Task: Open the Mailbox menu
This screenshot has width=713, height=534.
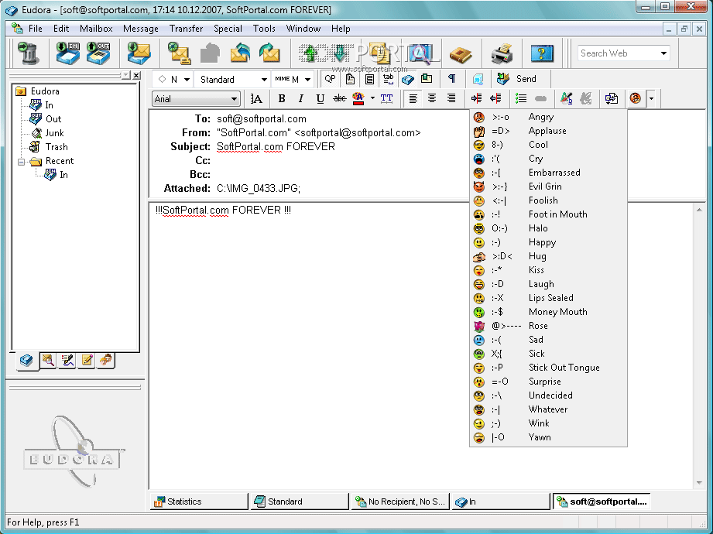Action: click(96, 28)
